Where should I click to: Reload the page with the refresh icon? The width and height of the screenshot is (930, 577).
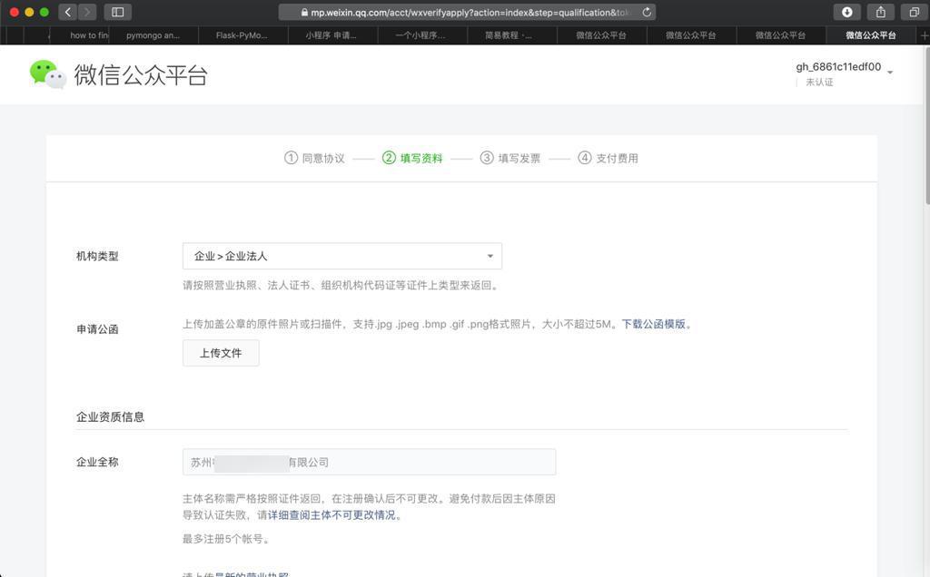point(647,12)
